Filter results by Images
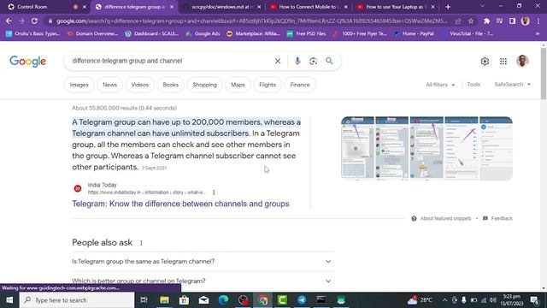Image resolution: width=547 pixels, height=308 pixels. click(x=79, y=85)
